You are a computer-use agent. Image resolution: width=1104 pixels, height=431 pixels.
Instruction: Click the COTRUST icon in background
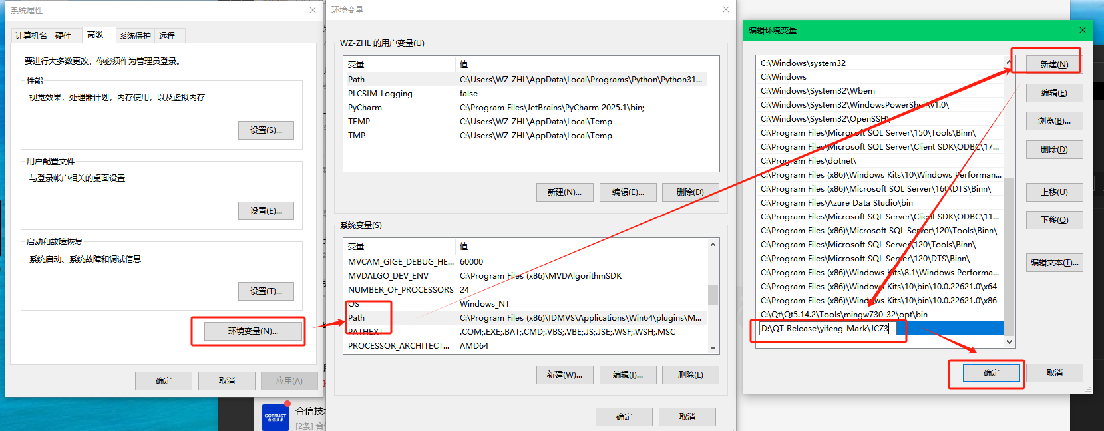(276, 417)
